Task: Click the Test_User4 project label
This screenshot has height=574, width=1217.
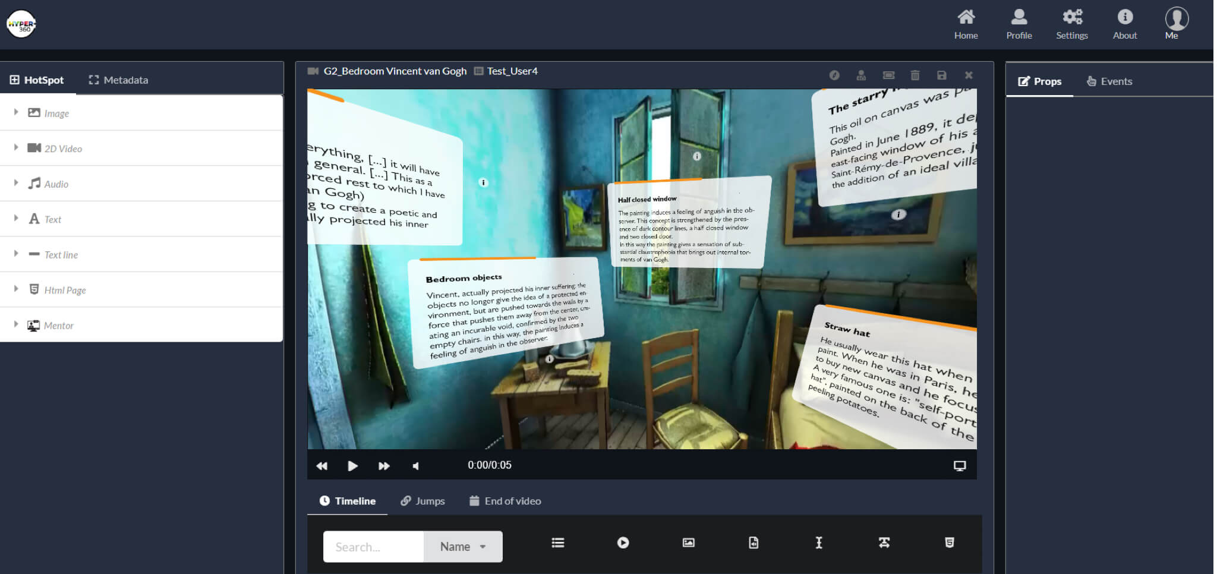Action: [512, 71]
